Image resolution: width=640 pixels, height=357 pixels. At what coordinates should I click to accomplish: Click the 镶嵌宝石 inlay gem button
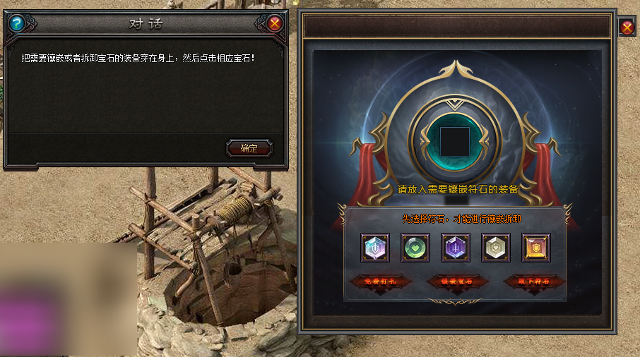[x=457, y=282]
